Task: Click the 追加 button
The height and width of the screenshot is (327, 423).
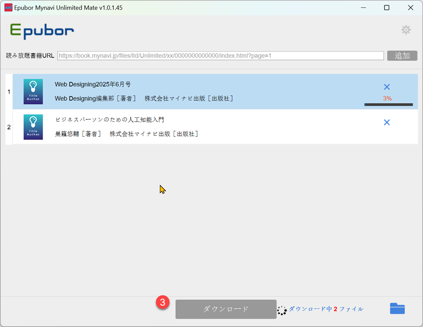Action: tap(402, 55)
